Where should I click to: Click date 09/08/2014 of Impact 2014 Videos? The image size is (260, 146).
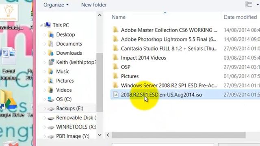point(242,58)
